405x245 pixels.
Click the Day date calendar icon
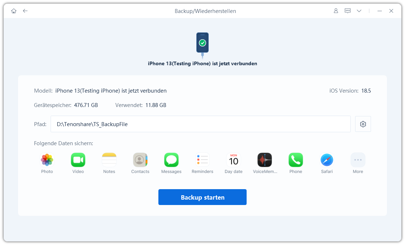click(234, 160)
